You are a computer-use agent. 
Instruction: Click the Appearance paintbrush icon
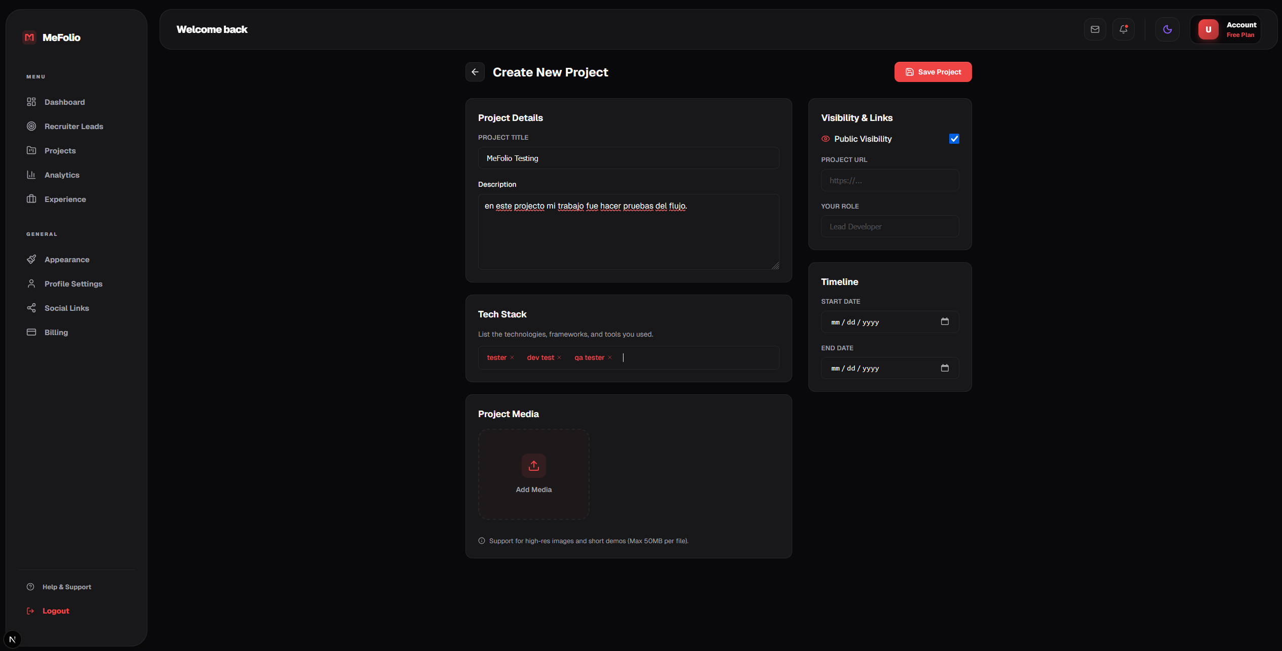[31, 259]
